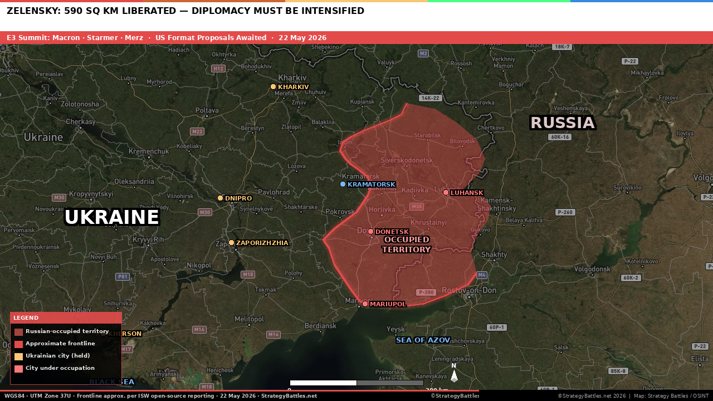Click the M2 road shield near Shebekino

[x=423, y=53]
